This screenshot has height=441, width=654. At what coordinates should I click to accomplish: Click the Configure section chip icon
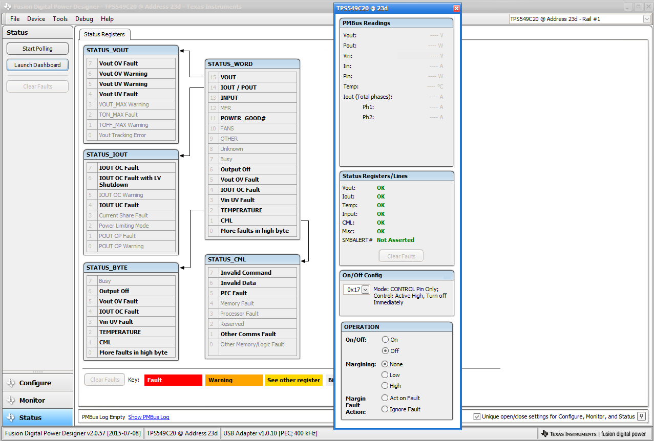point(11,383)
